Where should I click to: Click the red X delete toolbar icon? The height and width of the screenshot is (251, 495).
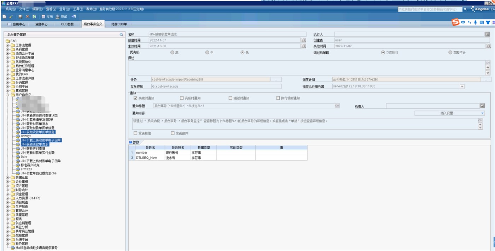click(27, 17)
